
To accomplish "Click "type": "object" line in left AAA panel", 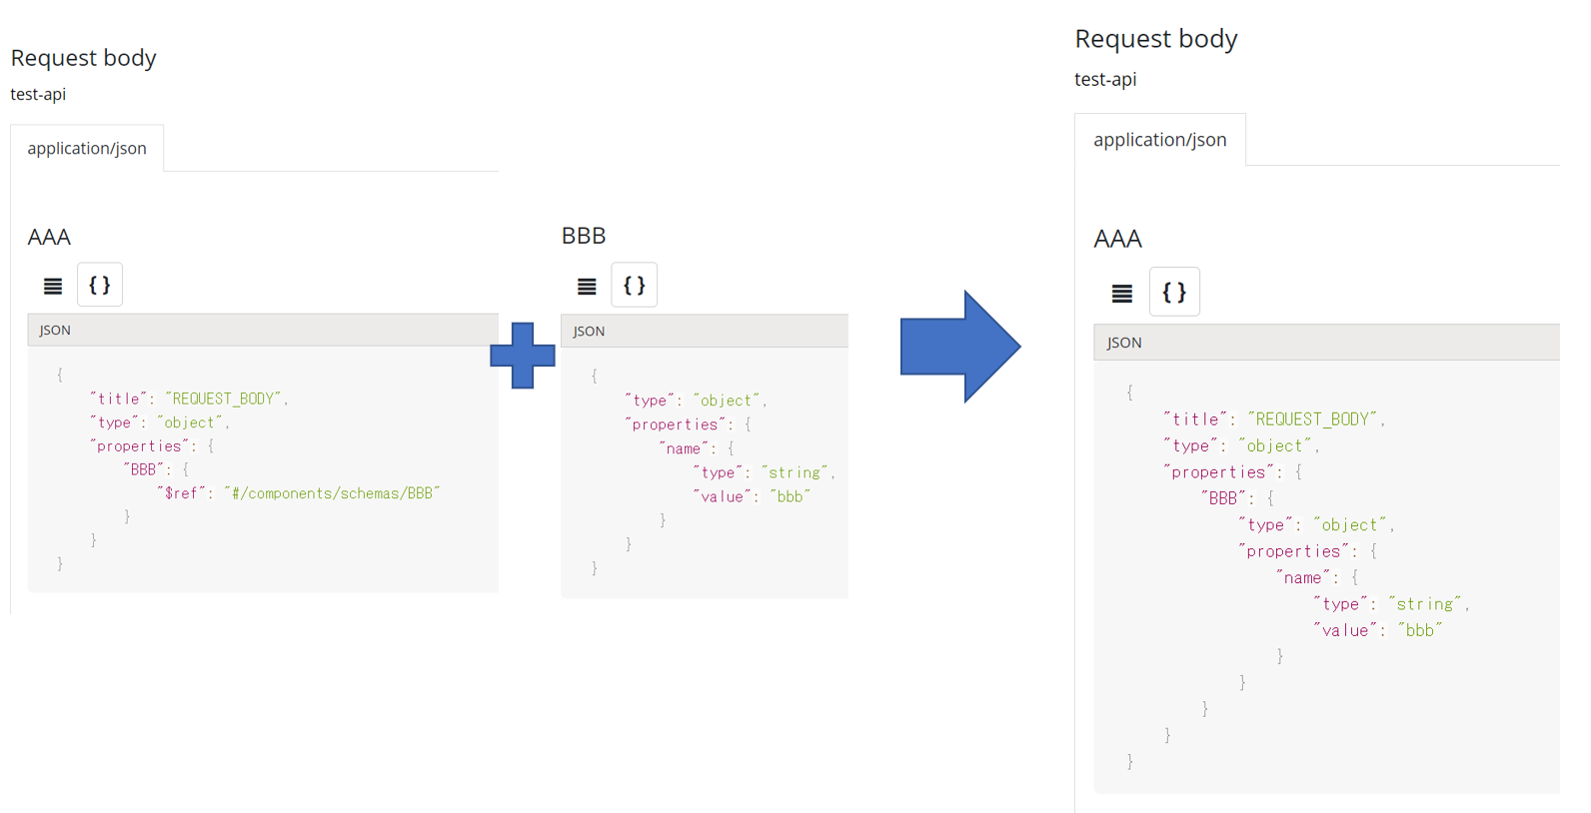I will pos(160,422).
